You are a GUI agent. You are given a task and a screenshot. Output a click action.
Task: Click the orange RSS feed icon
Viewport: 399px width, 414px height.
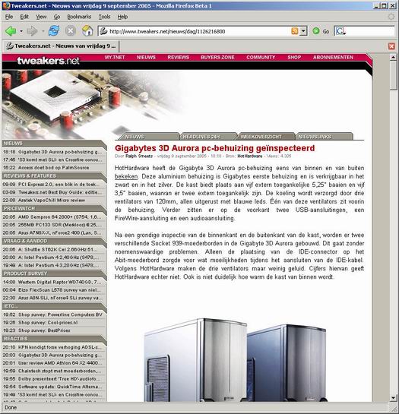(294, 31)
